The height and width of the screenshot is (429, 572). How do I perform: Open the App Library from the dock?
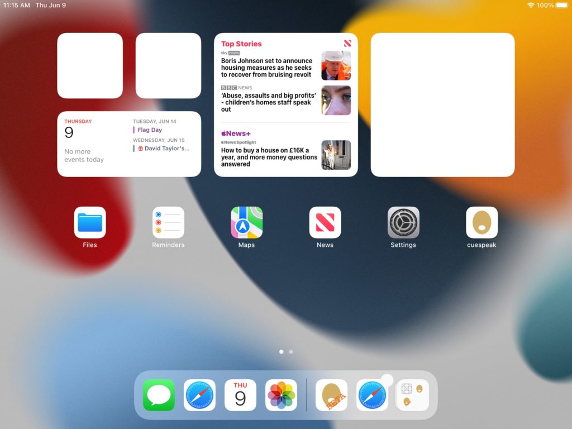[x=413, y=395]
